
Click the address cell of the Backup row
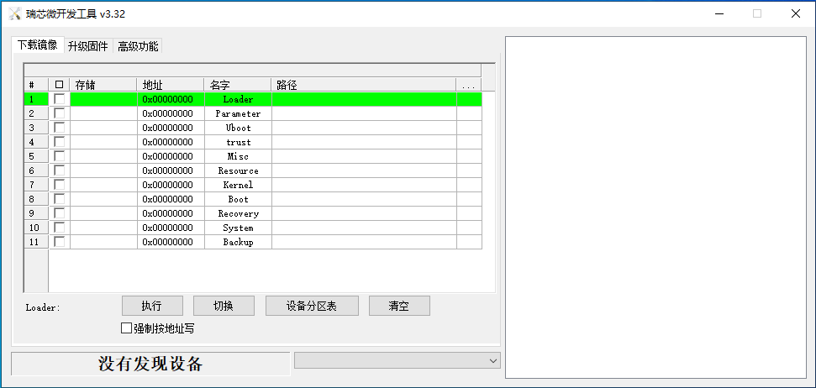point(171,242)
